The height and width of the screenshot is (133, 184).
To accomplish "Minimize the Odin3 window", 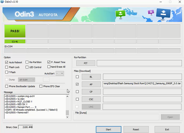I will [161, 2].
